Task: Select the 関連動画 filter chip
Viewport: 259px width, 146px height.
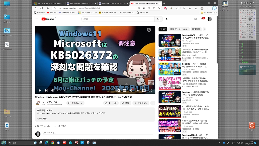Action: point(196,29)
